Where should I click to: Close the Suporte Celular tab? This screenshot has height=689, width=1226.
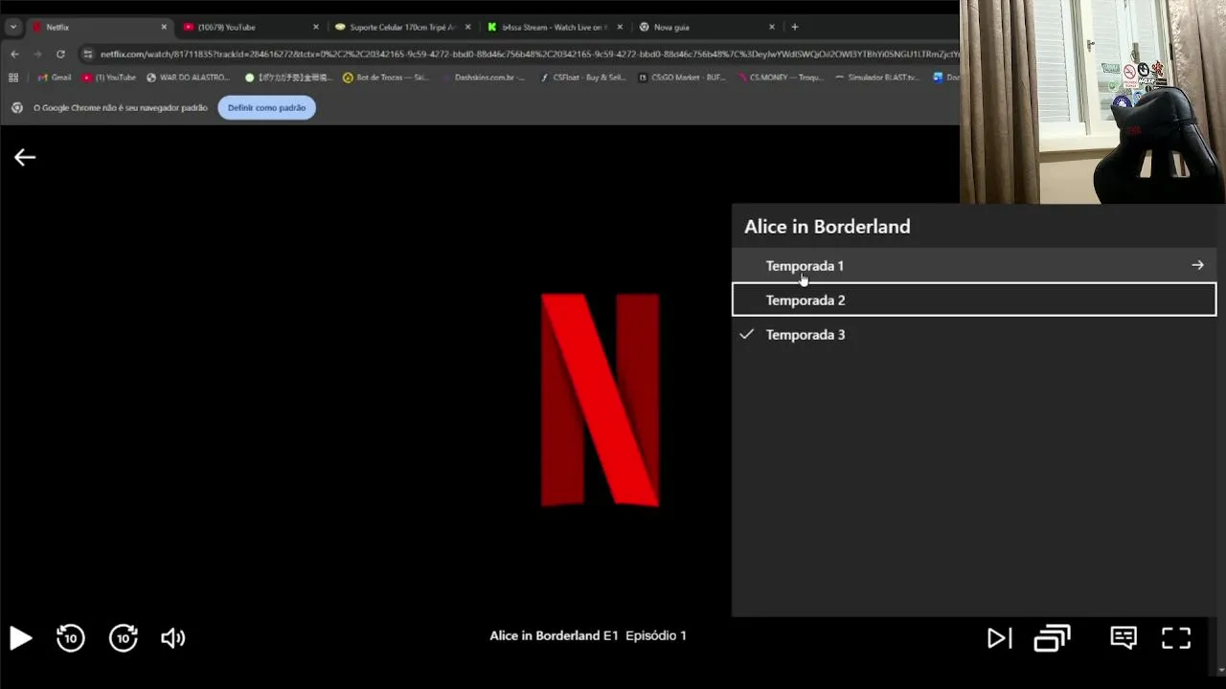467,27
